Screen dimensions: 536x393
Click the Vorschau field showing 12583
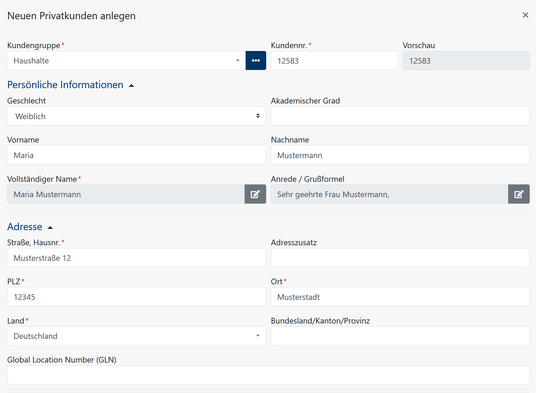click(x=466, y=61)
